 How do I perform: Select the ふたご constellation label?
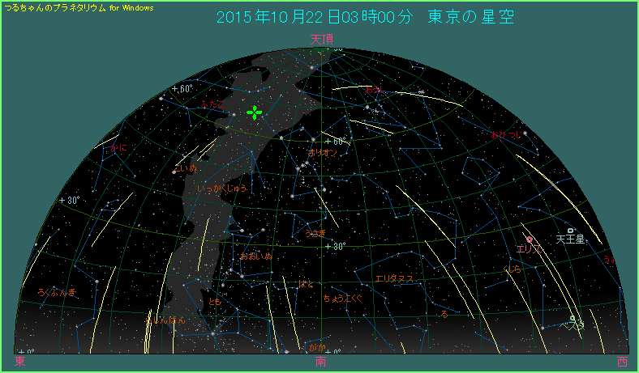212,104
